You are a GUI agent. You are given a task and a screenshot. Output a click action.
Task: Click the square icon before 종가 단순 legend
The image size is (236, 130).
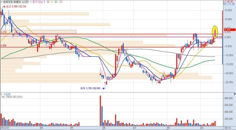(x=31, y=2)
